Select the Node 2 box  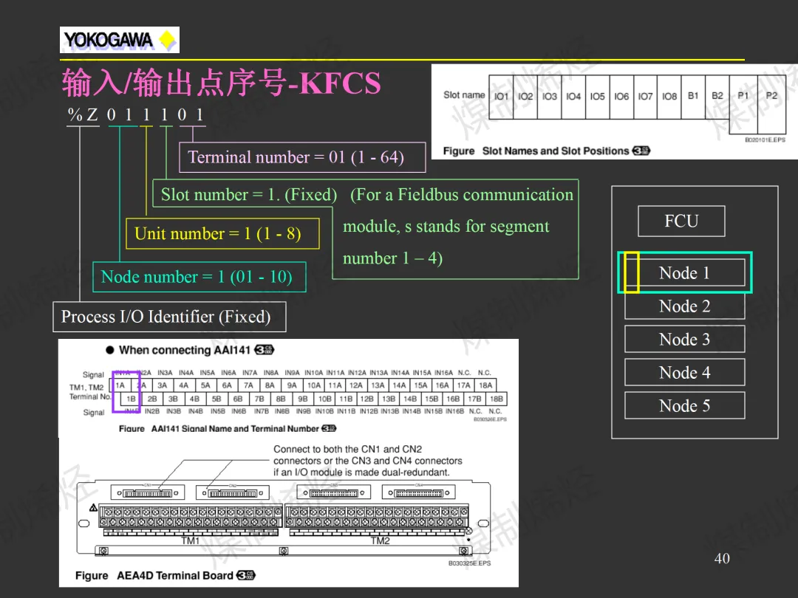[684, 306]
